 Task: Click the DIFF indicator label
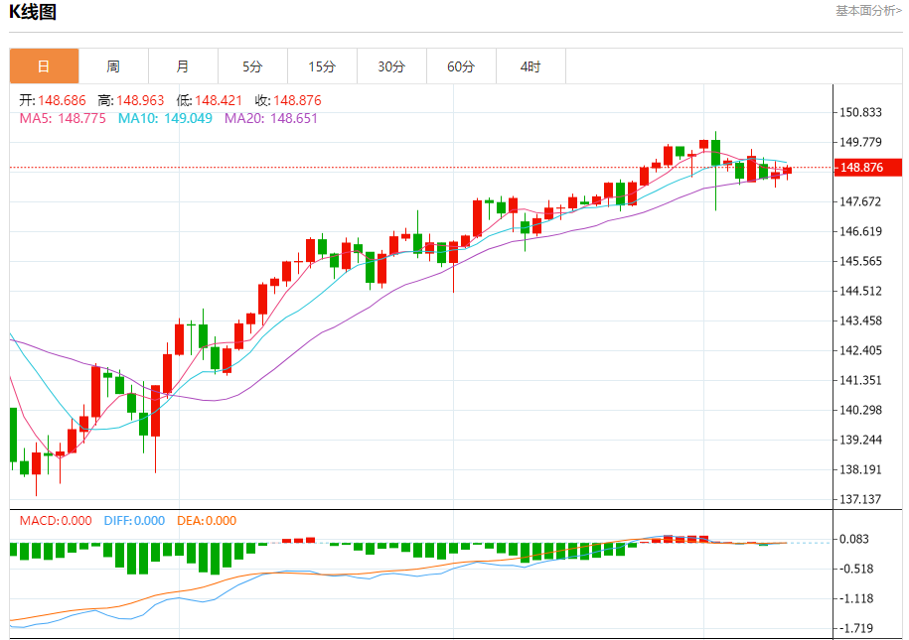[134, 520]
